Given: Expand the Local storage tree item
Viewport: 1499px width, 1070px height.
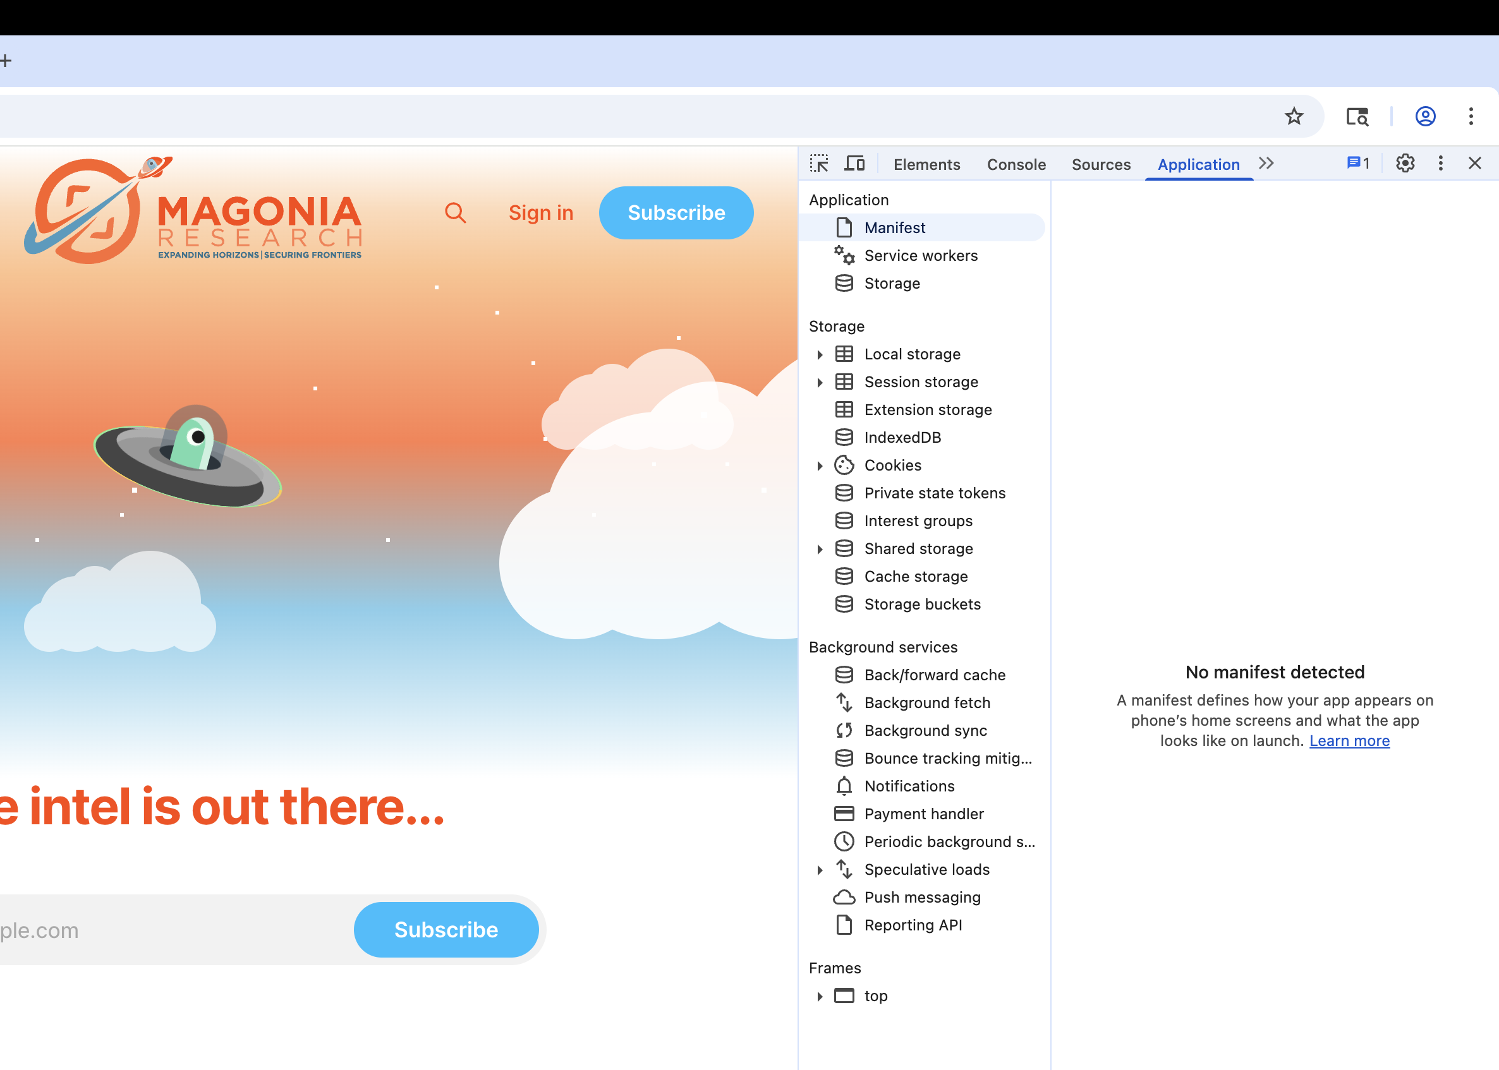Looking at the screenshot, I should tap(820, 354).
